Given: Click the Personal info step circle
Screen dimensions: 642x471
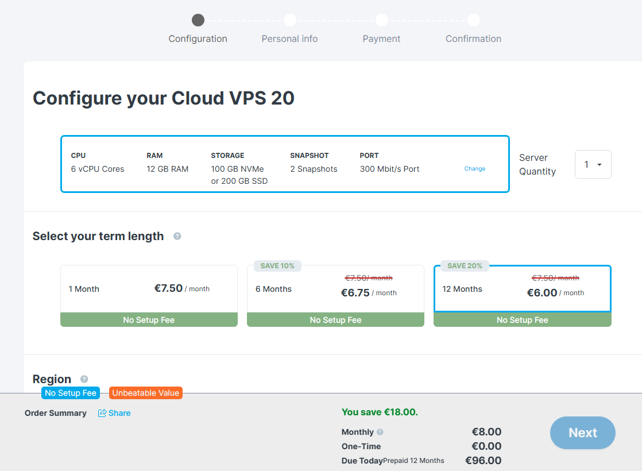Looking at the screenshot, I should click(x=290, y=20).
